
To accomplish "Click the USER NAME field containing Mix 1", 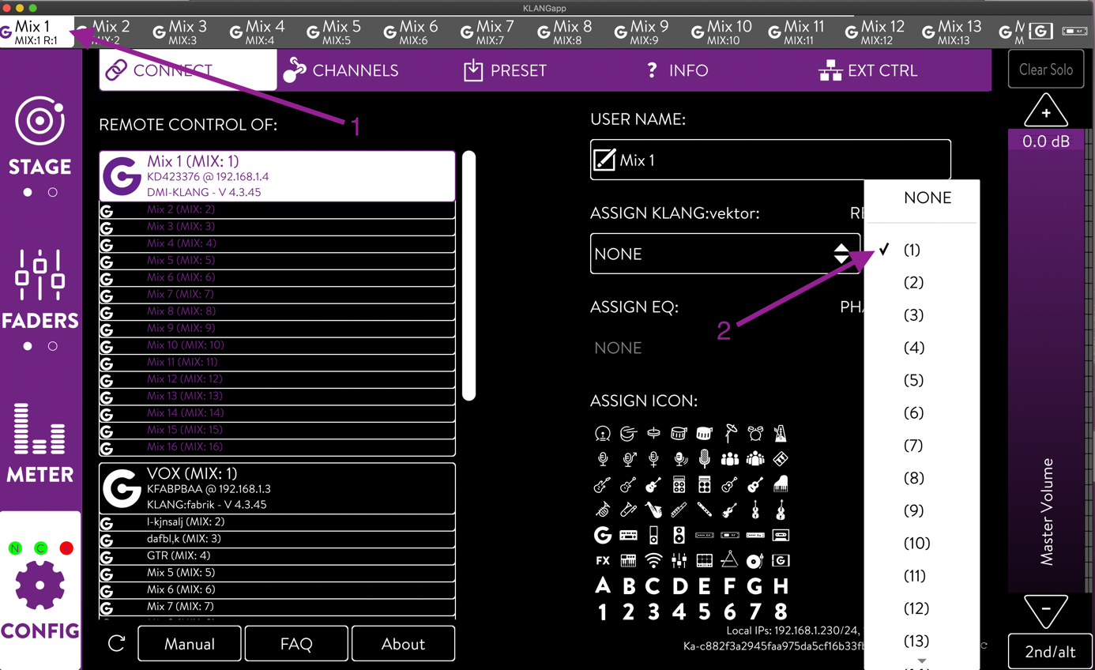I will [770, 160].
